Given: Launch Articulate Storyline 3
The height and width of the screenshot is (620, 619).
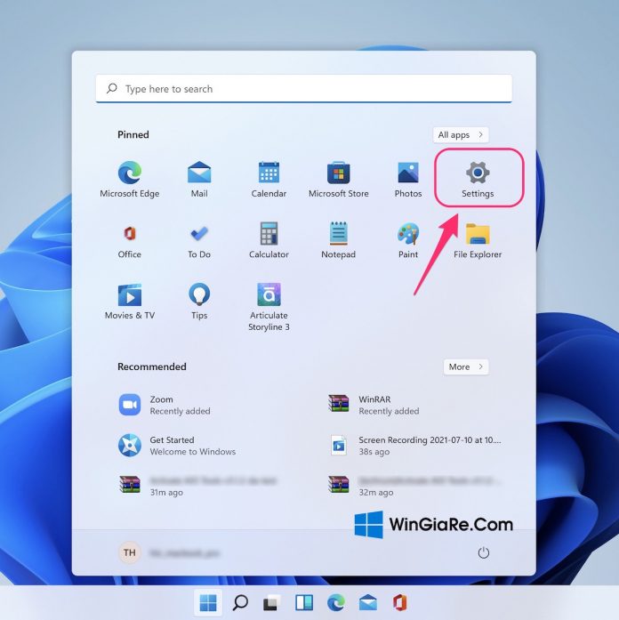Looking at the screenshot, I should pos(269,296).
